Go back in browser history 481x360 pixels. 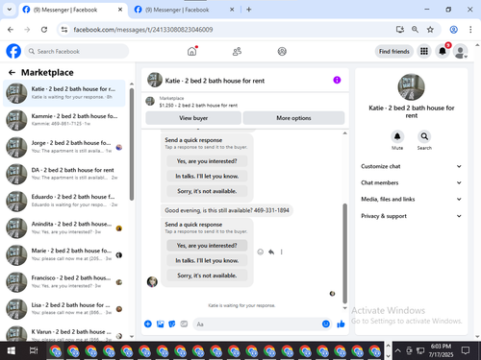11,30
